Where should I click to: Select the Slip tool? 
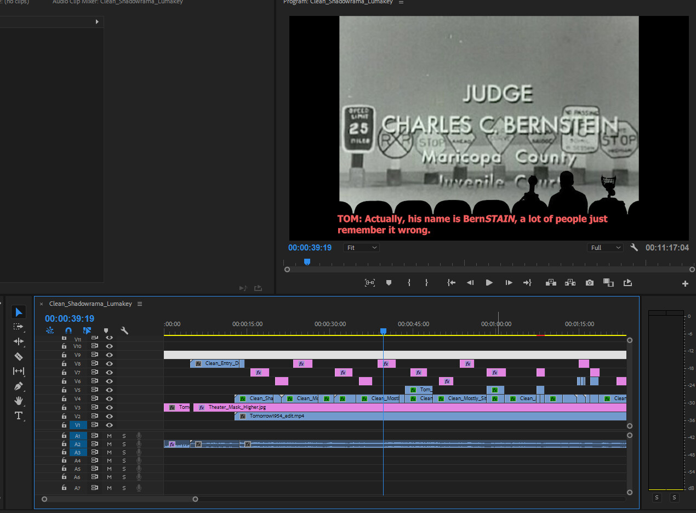pyautogui.click(x=19, y=371)
